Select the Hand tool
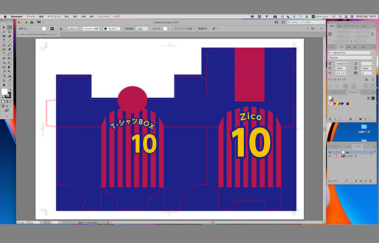 3,84
